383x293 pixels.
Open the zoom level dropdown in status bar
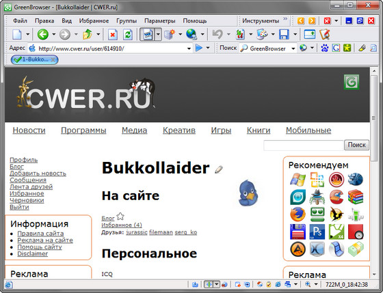(316, 284)
